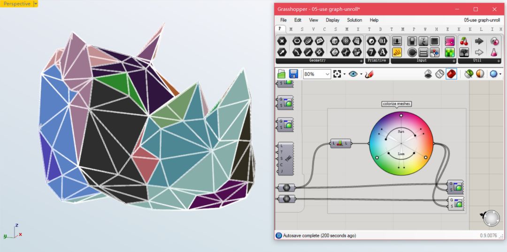Select the Rectangle parameter icon
The width and height of the screenshot is (507, 252).
320,52
